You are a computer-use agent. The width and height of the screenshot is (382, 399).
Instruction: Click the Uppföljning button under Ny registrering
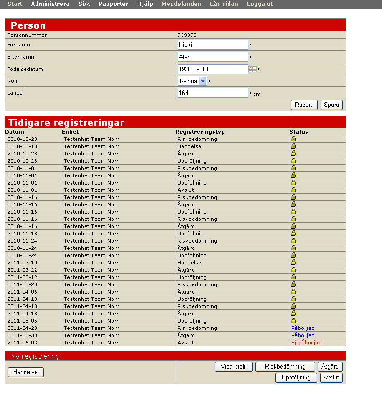tap(296, 377)
